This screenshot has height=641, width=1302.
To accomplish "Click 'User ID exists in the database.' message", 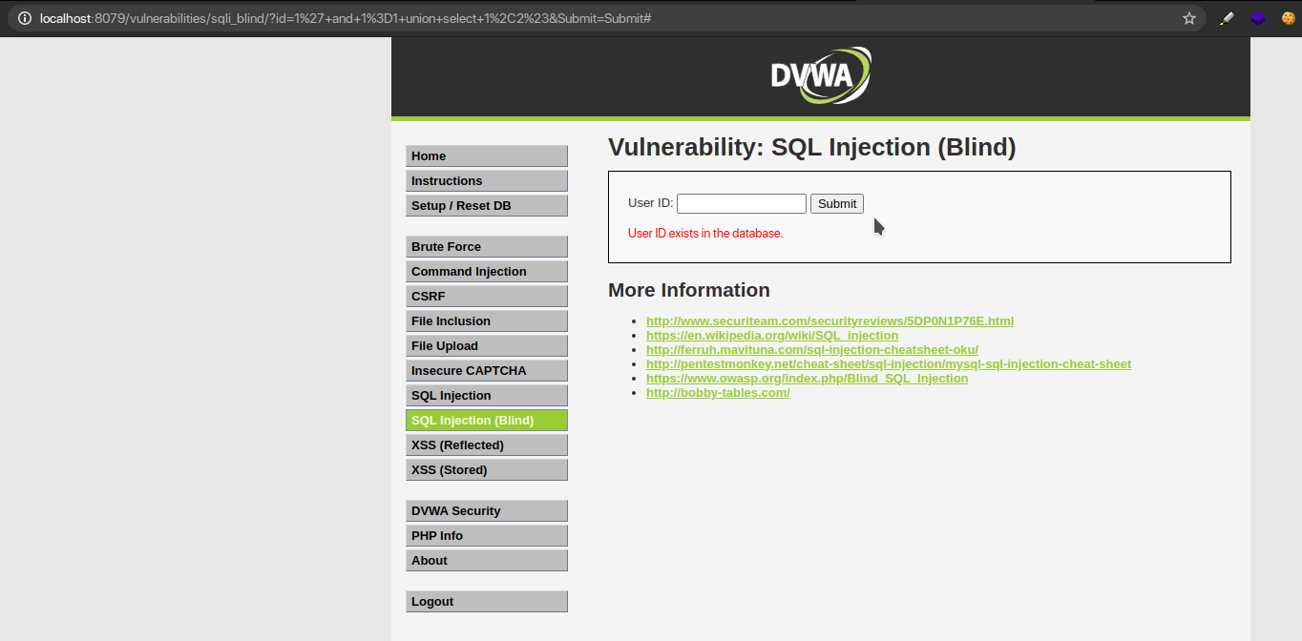I will pyautogui.click(x=705, y=234).
